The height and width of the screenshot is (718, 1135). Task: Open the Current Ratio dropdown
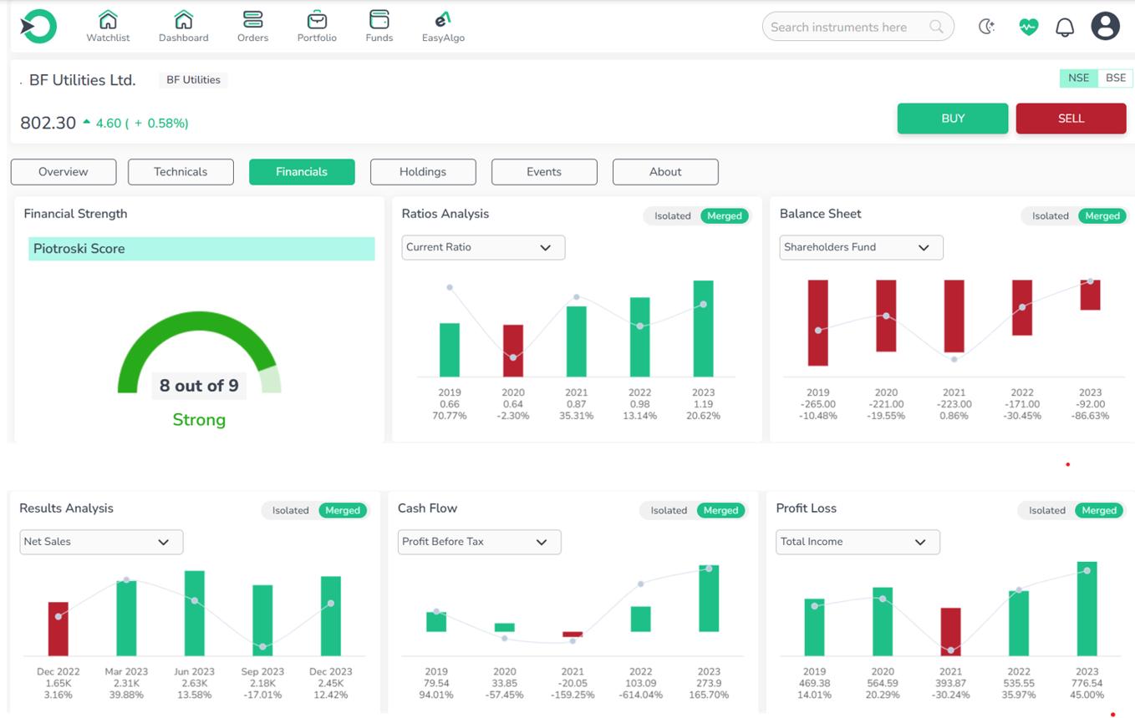coord(483,247)
